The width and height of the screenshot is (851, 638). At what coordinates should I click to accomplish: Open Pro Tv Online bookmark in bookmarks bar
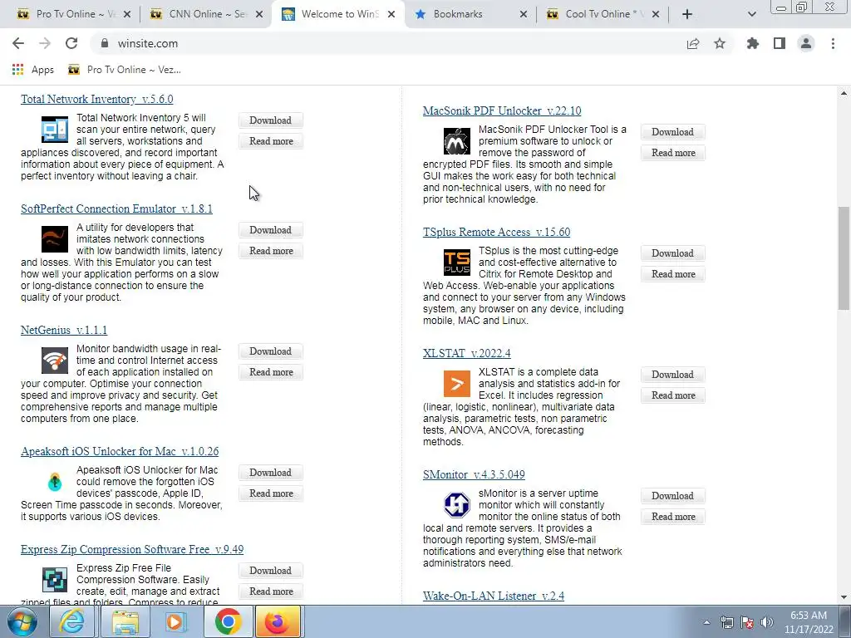click(125, 70)
